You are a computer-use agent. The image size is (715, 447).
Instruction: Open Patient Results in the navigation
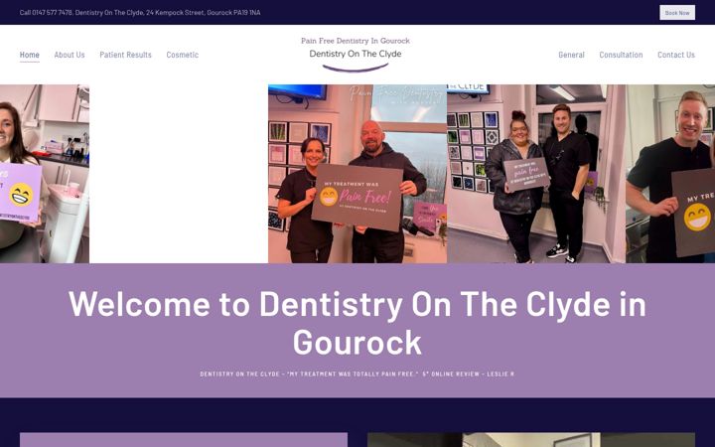click(x=125, y=55)
